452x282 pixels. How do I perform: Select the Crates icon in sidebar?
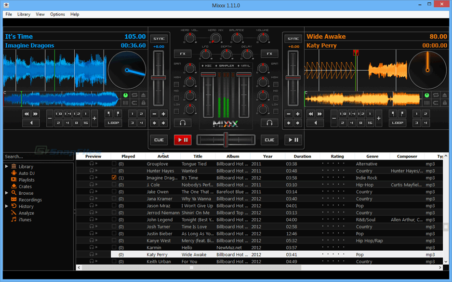[13, 187]
